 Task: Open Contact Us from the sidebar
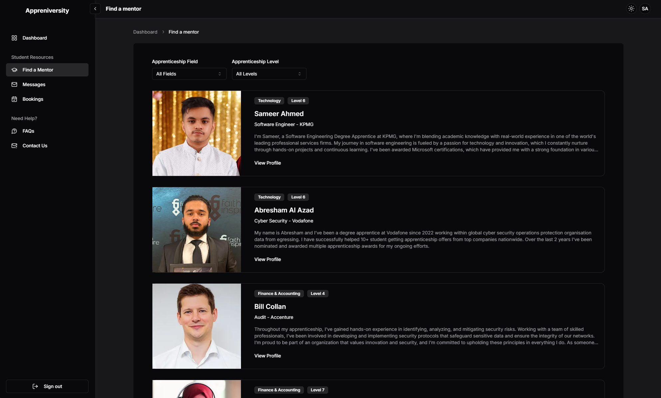(47, 146)
